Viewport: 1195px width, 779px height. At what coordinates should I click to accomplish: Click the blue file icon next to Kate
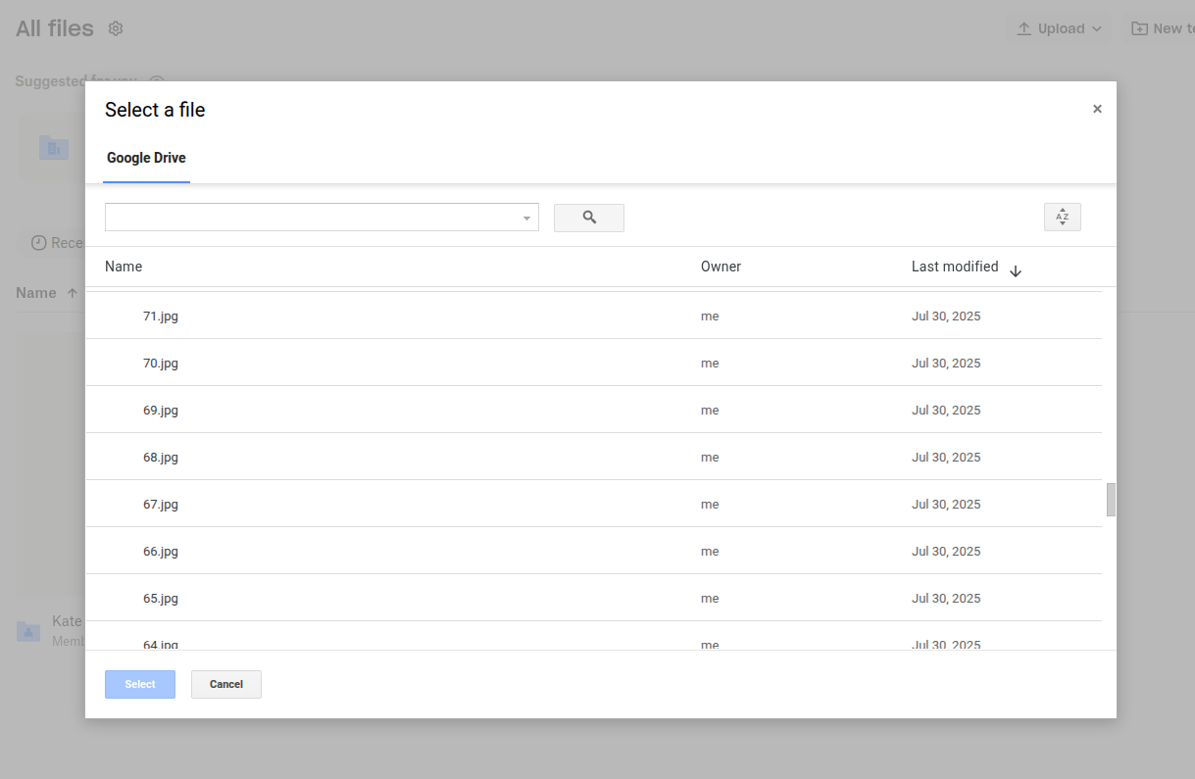tap(27, 631)
